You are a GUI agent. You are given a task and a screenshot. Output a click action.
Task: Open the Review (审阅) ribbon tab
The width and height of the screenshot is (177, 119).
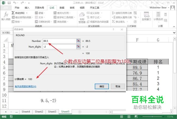(72, 8)
